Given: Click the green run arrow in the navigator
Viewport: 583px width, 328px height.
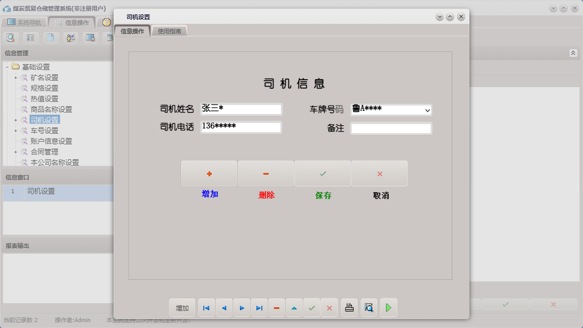Looking at the screenshot, I should [x=388, y=307].
